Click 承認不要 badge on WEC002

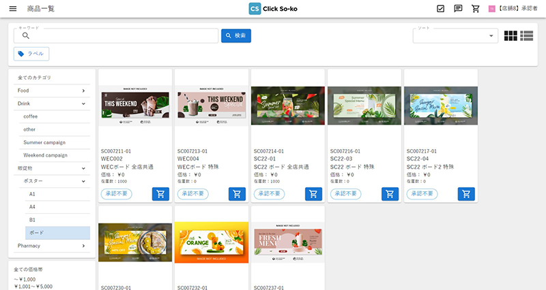tap(116, 194)
